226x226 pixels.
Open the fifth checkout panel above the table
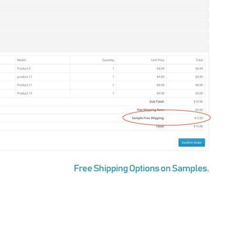(104, 47)
